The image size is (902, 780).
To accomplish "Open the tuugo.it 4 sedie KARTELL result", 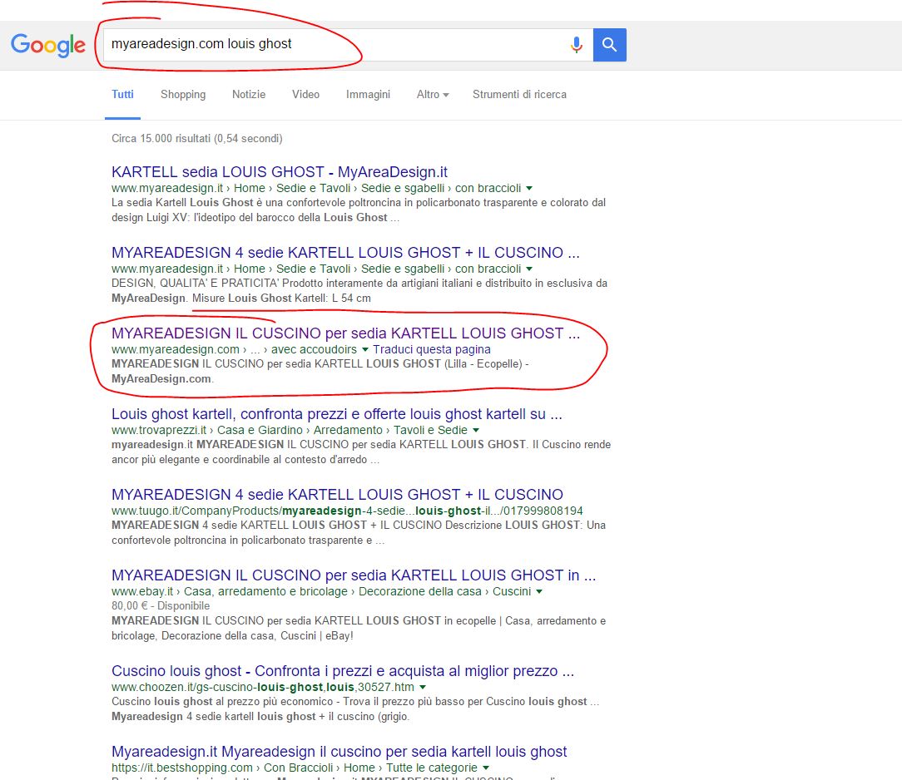I will coord(337,494).
